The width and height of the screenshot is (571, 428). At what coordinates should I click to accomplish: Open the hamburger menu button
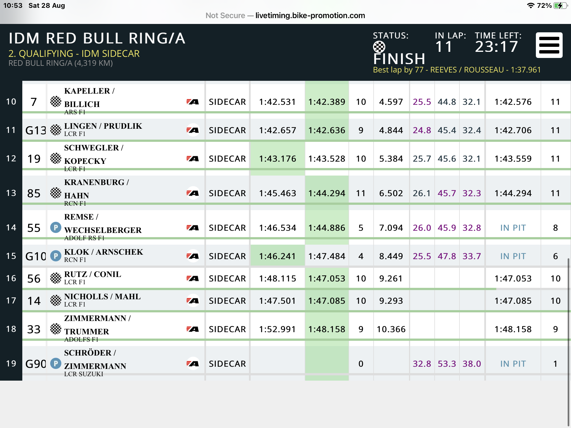point(549,45)
